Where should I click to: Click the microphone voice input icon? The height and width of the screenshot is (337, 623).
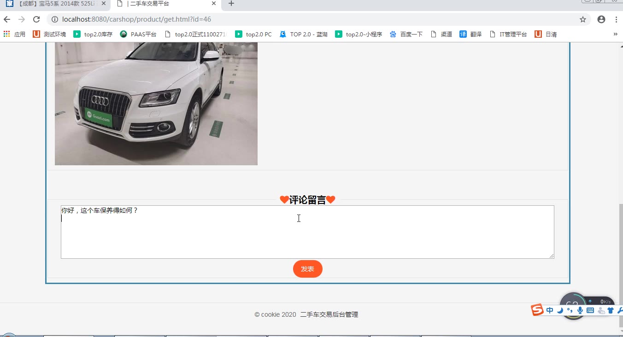[x=580, y=310]
